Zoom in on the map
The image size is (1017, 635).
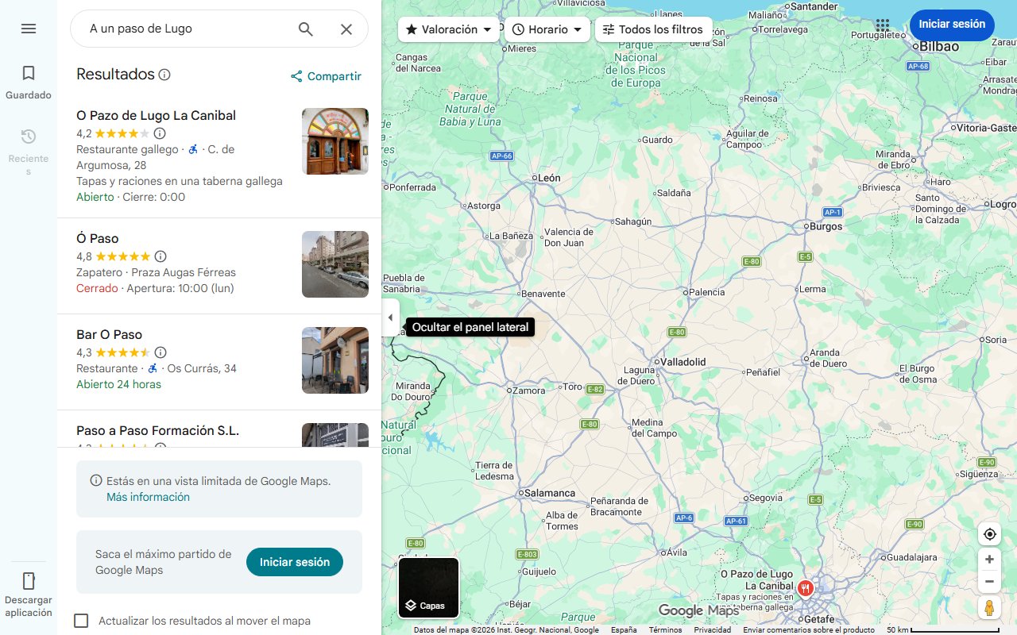[x=989, y=560]
